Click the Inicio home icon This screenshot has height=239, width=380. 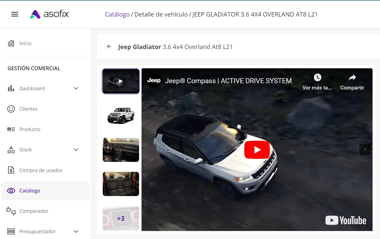(11, 43)
